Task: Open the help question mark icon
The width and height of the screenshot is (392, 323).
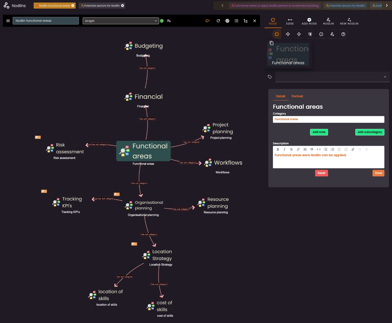Action: coord(343,34)
